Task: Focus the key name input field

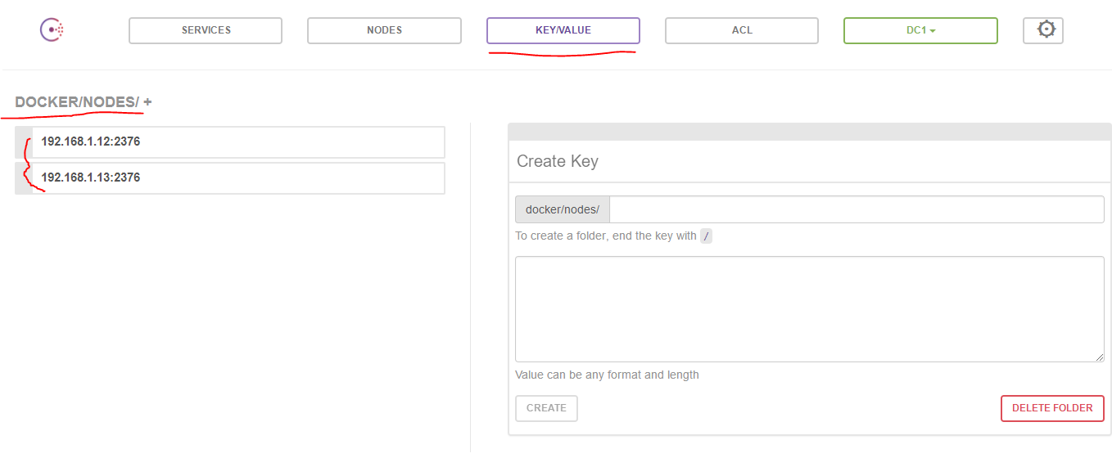Action: (856, 209)
